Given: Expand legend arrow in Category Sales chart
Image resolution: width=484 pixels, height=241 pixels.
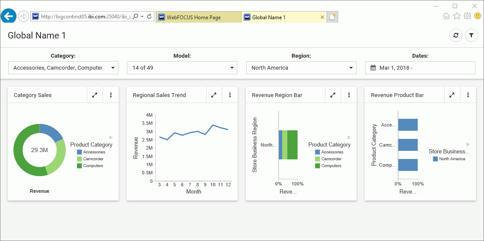Looking at the screenshot, I should coord(111,137).
